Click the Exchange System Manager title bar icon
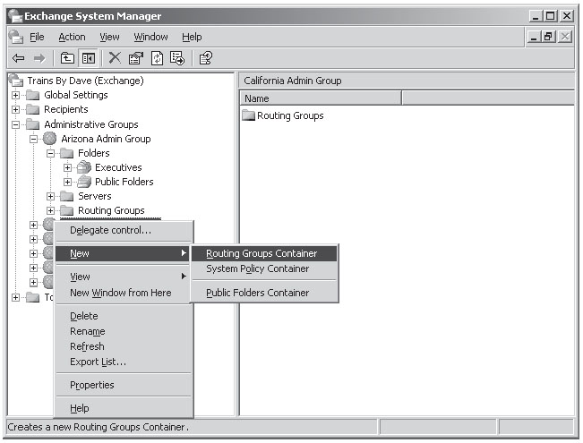The width and height of the screenshot is (583, 443). [15, 16]
